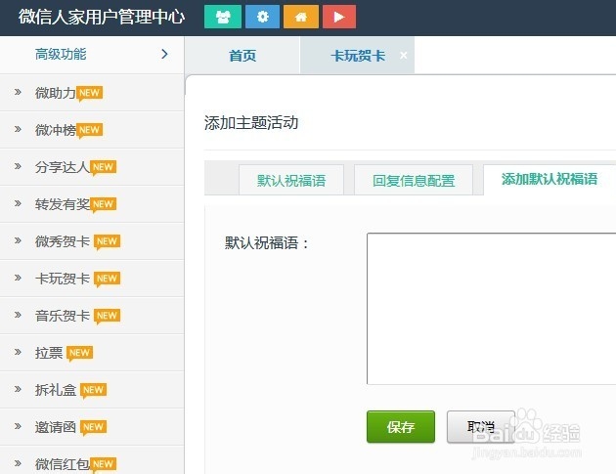Open 拉票 in the sidebar
Screen dimensions: 616x474
[x=49, y=353]
